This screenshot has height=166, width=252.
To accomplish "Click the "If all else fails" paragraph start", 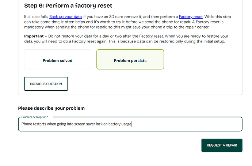I will coord(36,17).
